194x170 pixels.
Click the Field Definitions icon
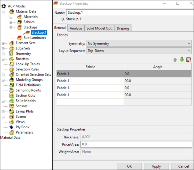[x=12, y=85]
